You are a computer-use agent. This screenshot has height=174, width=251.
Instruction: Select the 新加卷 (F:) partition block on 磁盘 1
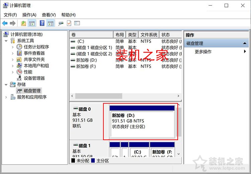pos(162,150)
